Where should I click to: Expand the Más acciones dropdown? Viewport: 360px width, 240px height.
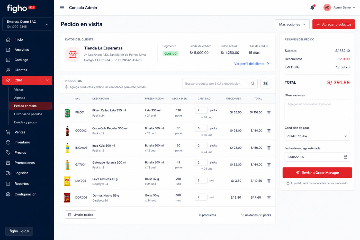(292, 24)
